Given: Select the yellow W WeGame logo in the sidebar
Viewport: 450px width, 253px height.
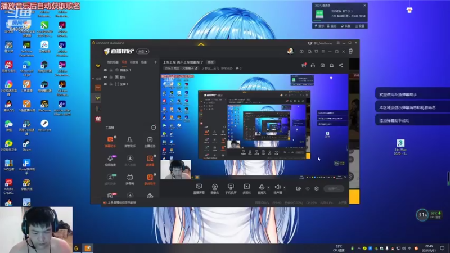Looking at the screenshot, I should point(98,66).
